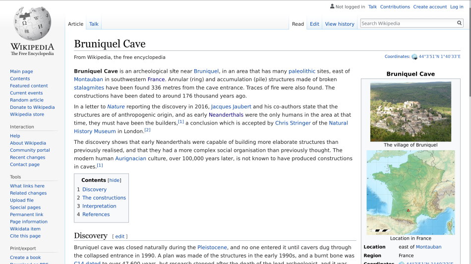Open Contact page link
This screenshot has width=471, height=264.
(x=25, y=165)
